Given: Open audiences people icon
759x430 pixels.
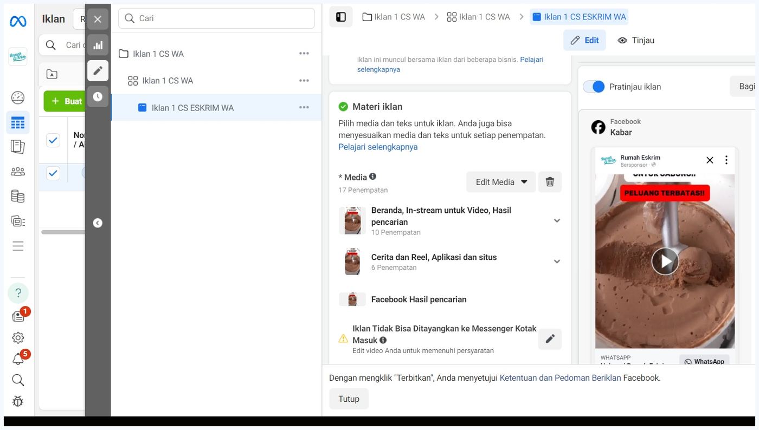Looking at the screenshot, I should [x=18, y=172].
